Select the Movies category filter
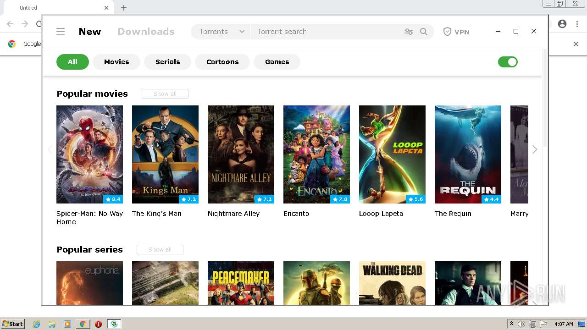587x330 pixels. (x=116, y=62)
